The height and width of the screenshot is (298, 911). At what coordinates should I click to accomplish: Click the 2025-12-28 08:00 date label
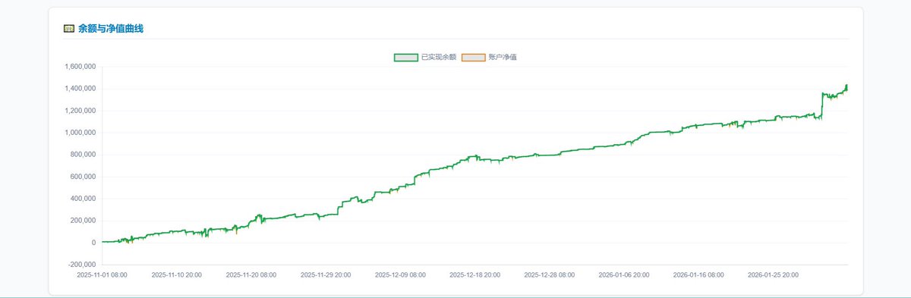(x=549, y=275)
